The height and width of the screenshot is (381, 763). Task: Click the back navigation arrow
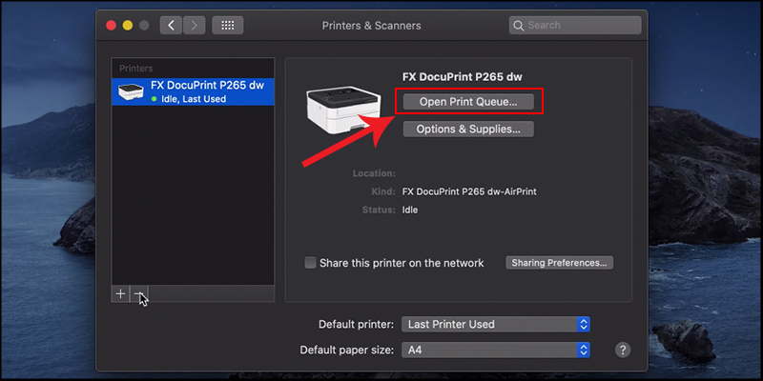172,26
